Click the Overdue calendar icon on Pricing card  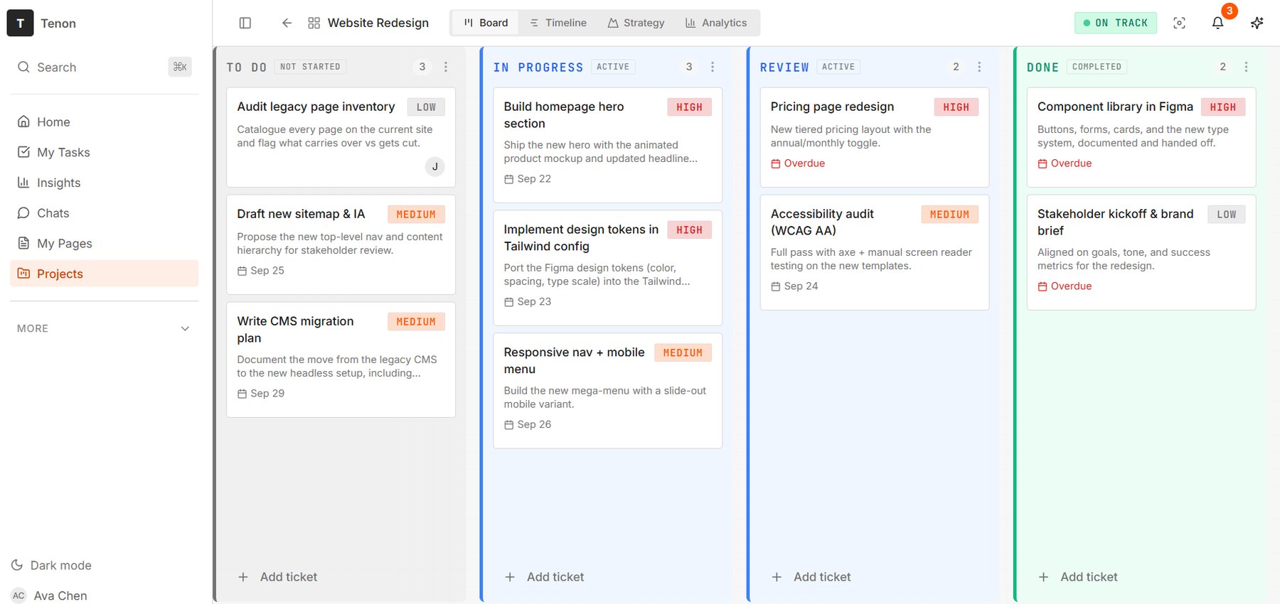(x=775, y=163)
